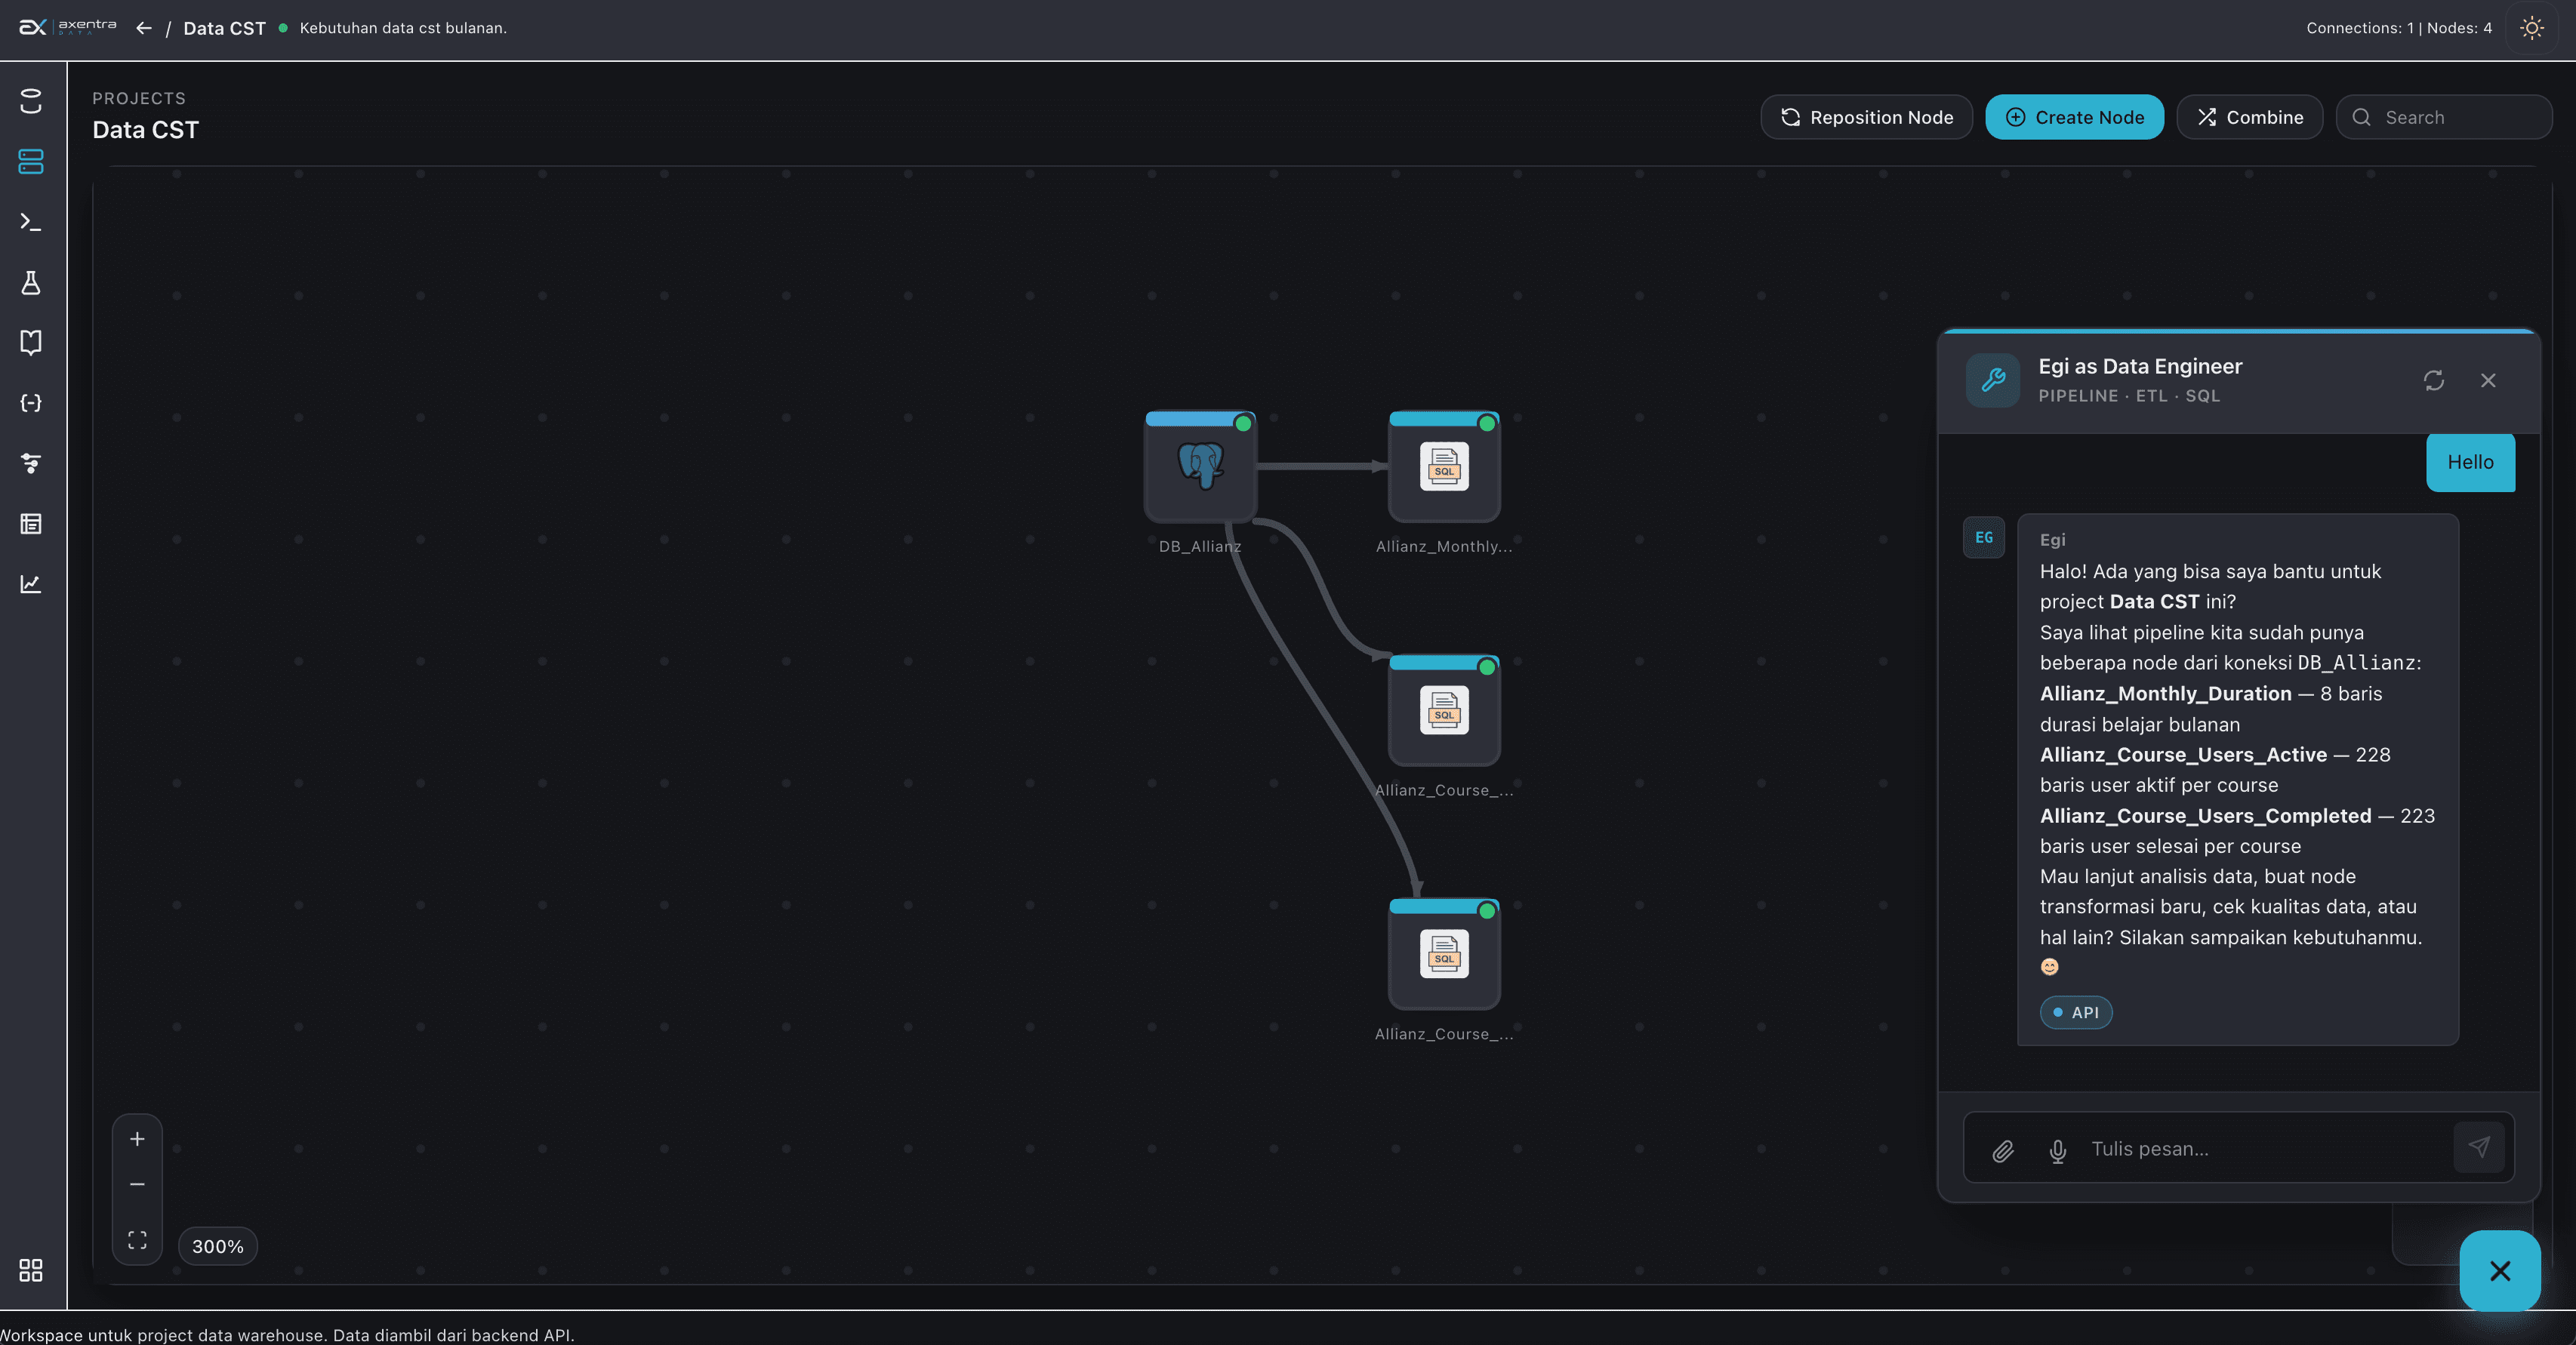Image resolution: width=2576 pixels, height=1345 pixels.
Task: Click the back arrow next to Data CST
Action: pos(144,28)
